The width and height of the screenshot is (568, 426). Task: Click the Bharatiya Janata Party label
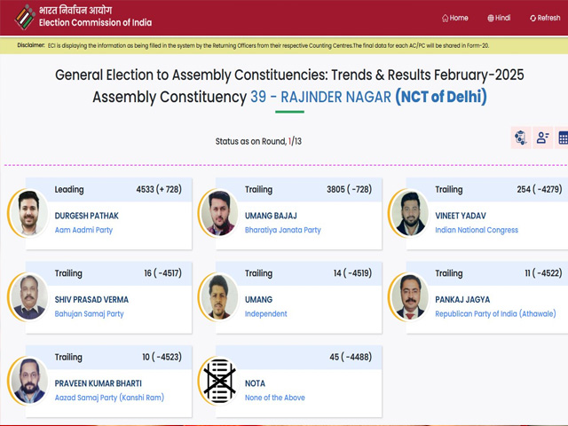283,230
